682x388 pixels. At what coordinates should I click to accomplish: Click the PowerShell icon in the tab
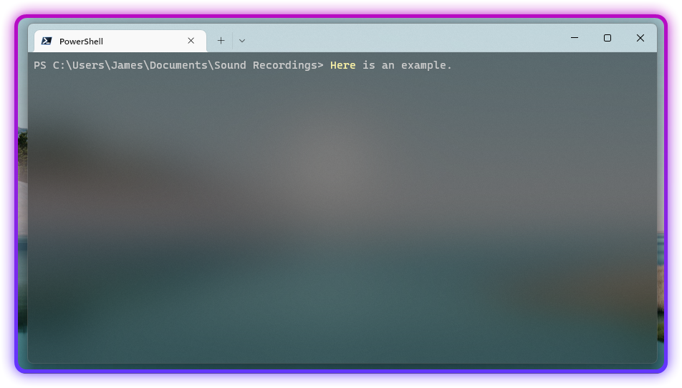[47, 41]
